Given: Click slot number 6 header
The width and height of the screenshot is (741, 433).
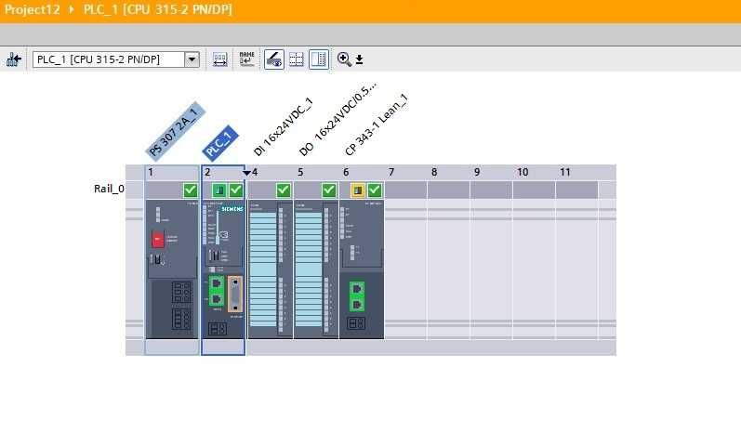Looking at the screenshot, I should 346,172.
